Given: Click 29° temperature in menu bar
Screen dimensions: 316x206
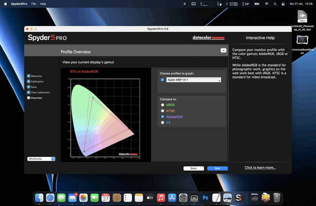Looking at the screenshot, I should 246,4.
